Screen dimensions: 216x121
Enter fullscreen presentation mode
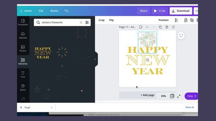(x=179, y=96)
